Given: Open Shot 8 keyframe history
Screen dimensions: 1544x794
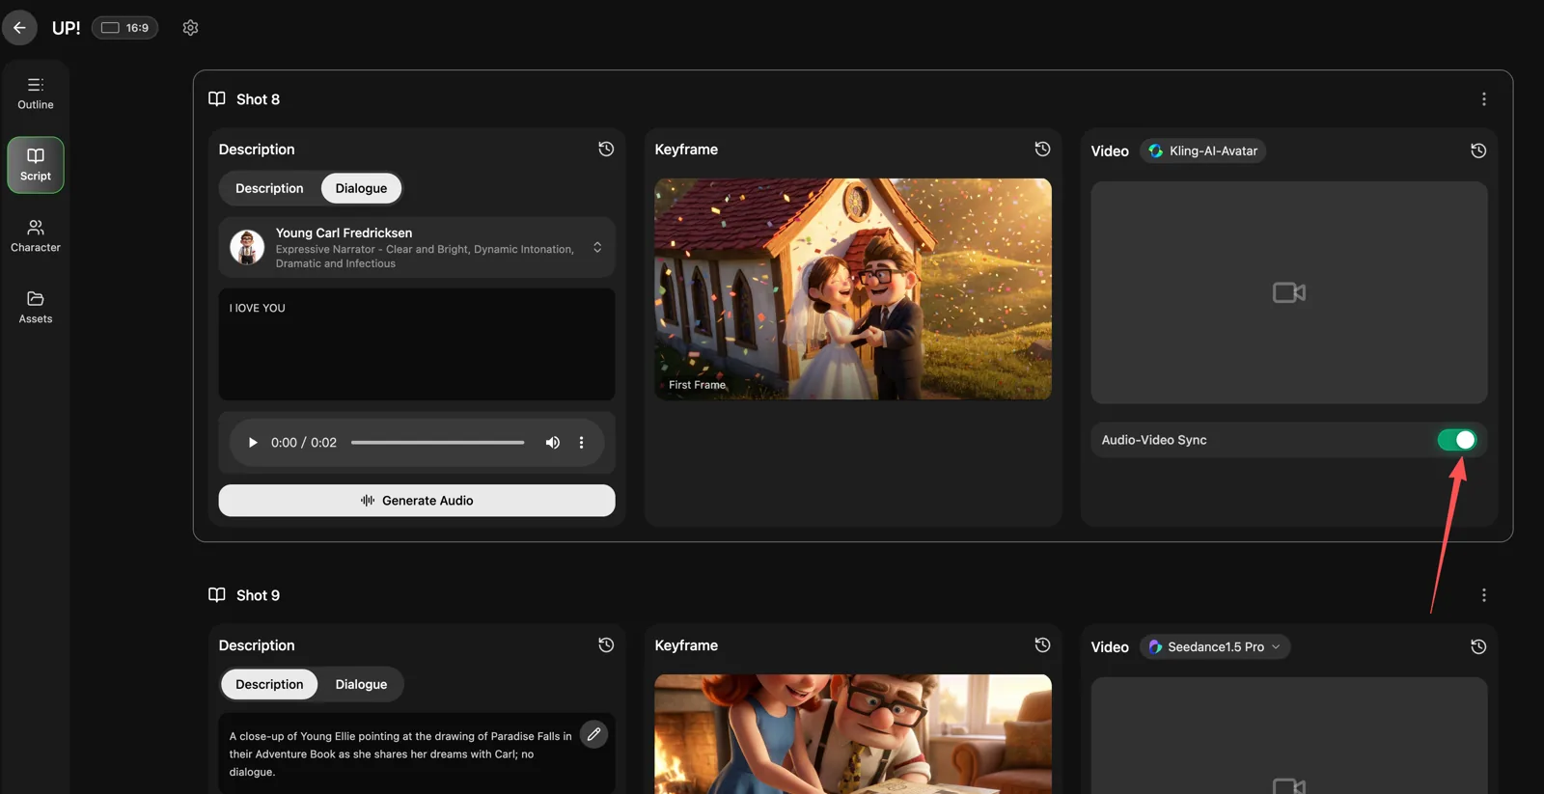Looking at the screenshot, I should click(x=1042, y=150).
